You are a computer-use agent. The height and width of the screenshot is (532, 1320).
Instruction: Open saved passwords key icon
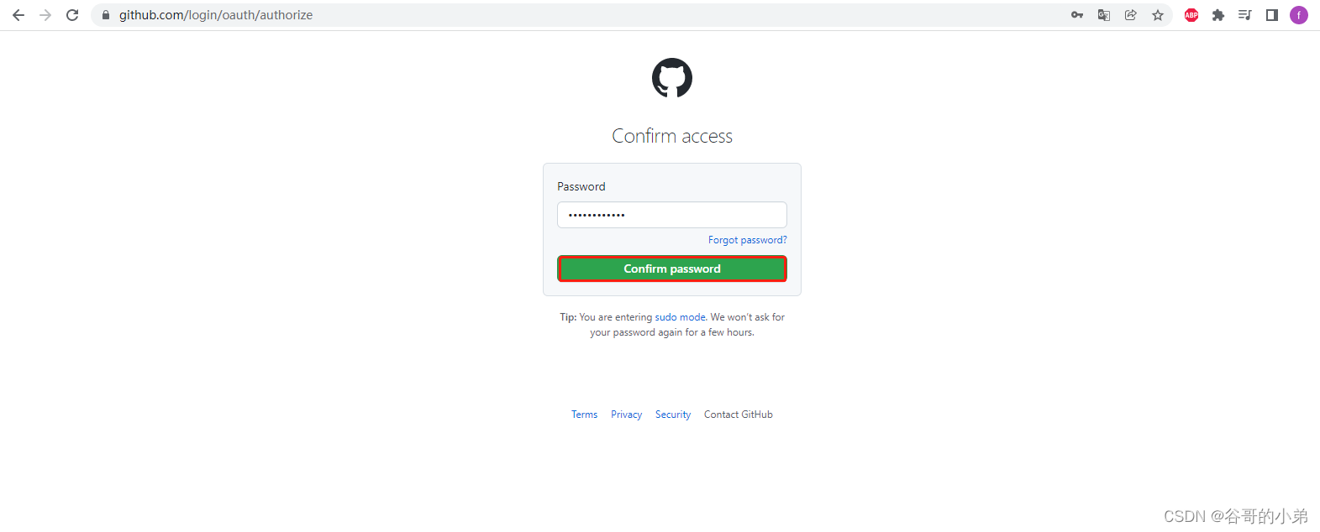[x=1077, y=15]
